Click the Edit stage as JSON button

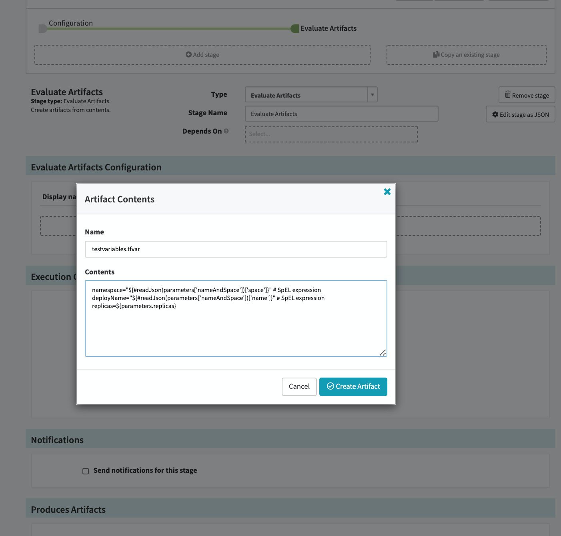pyautogui.click(x=520, y=114)
